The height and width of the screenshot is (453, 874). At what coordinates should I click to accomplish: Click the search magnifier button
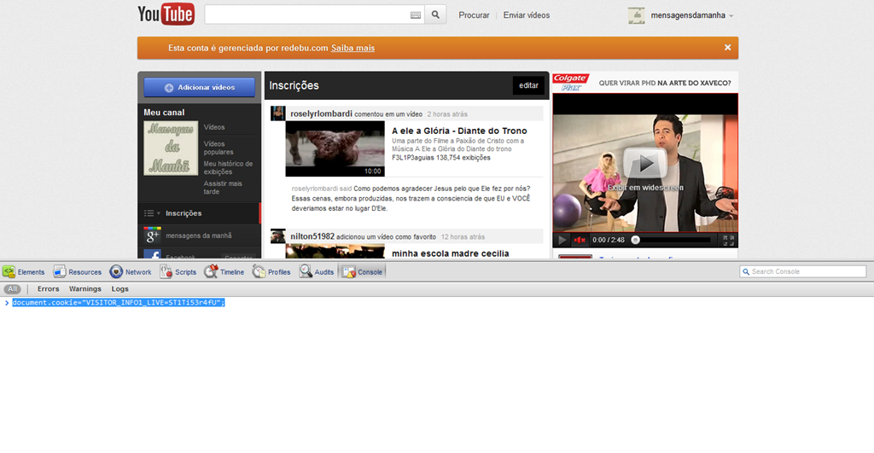435,15
